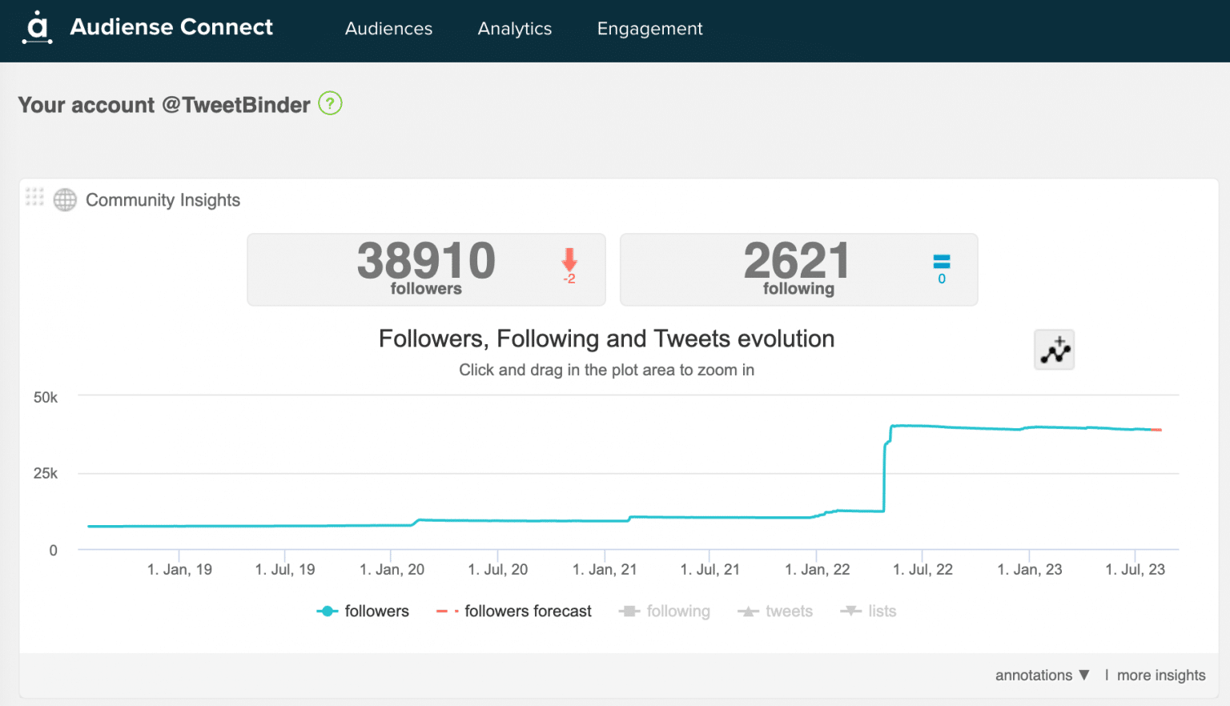
Task: Click the blue equals icon beside following count
Action: [x=943, y=263]
